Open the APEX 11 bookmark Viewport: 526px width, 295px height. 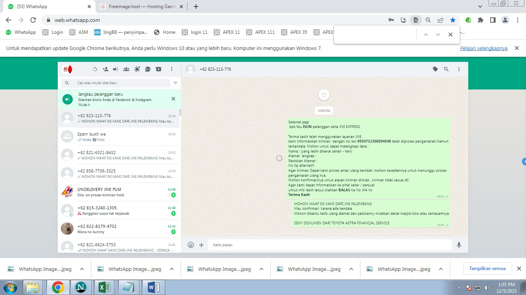(227, 32)
